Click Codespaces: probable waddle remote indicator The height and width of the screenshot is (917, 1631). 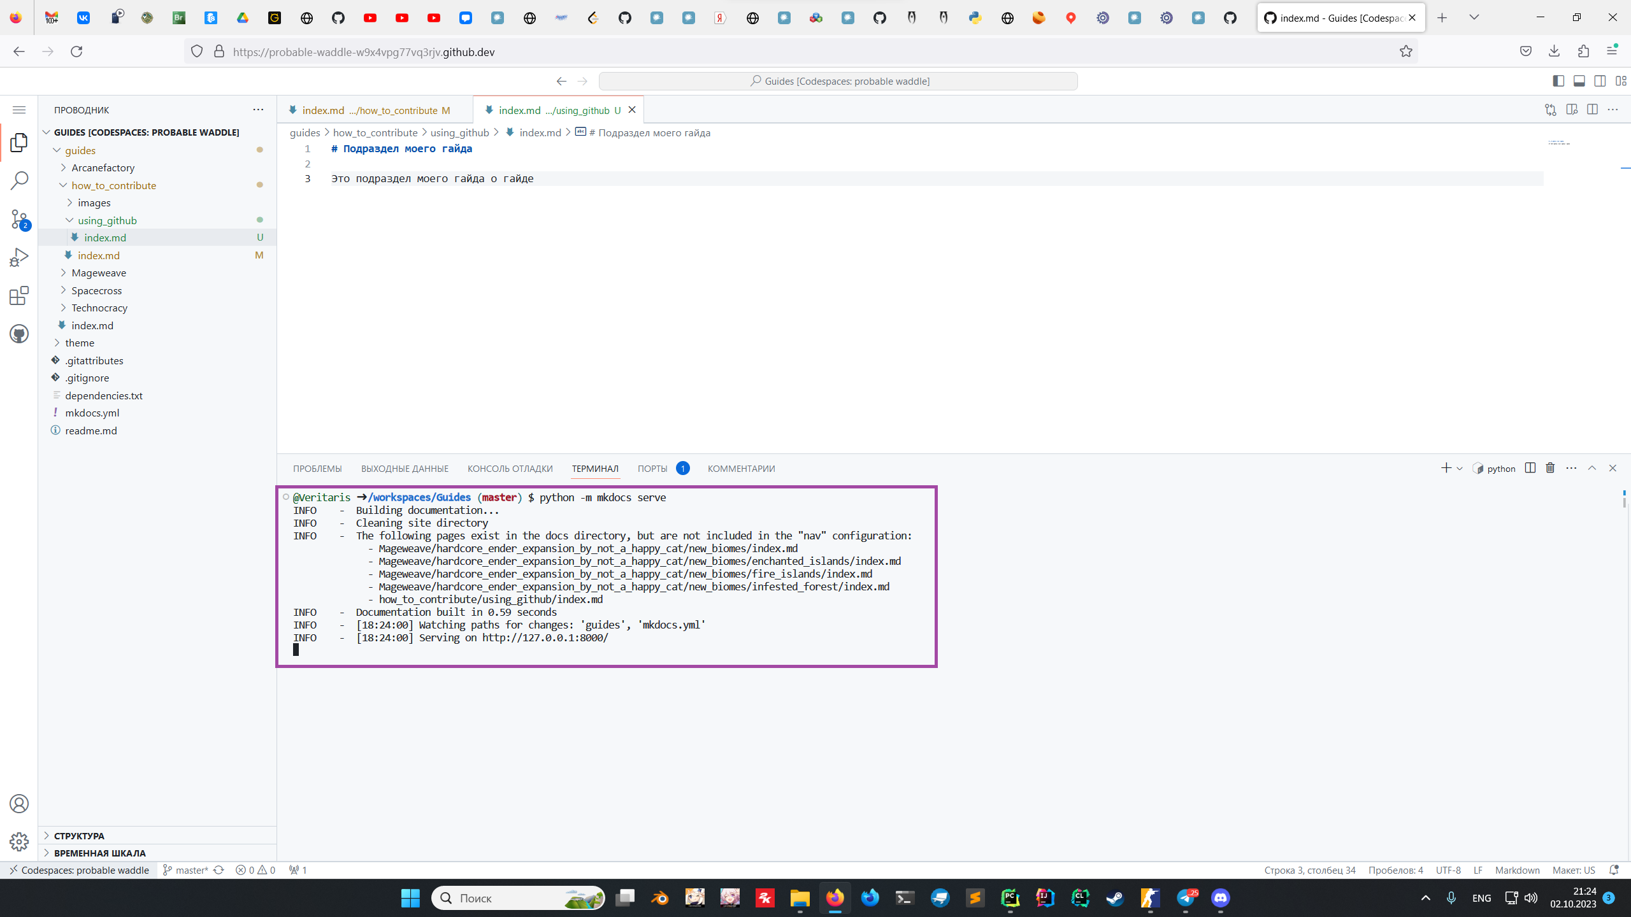(79, 870)
